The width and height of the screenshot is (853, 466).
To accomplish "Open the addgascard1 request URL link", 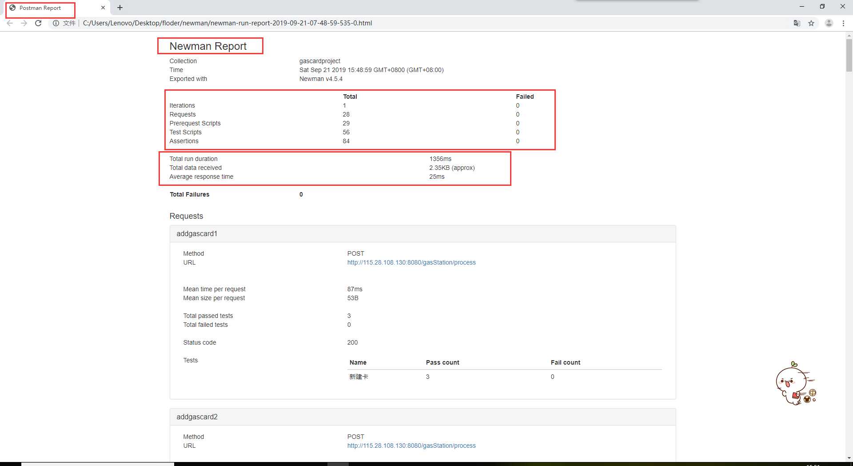I will click(411, 262).
